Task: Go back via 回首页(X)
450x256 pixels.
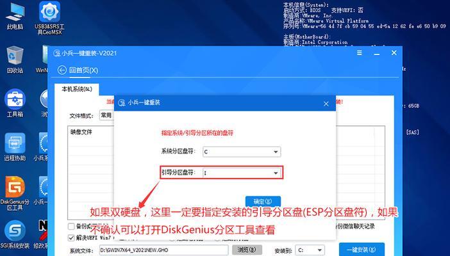Action: (x=83, y=70)
